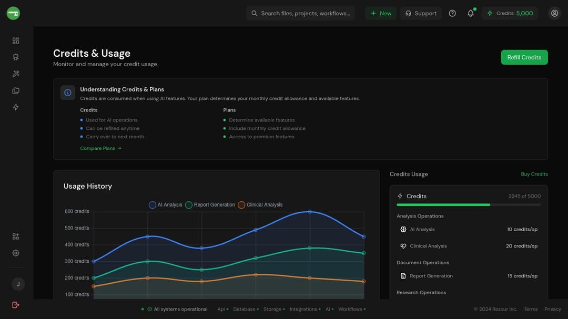Open the Buy Credits link
This screenshot has width=568, height=319.
tap(534, 174)
